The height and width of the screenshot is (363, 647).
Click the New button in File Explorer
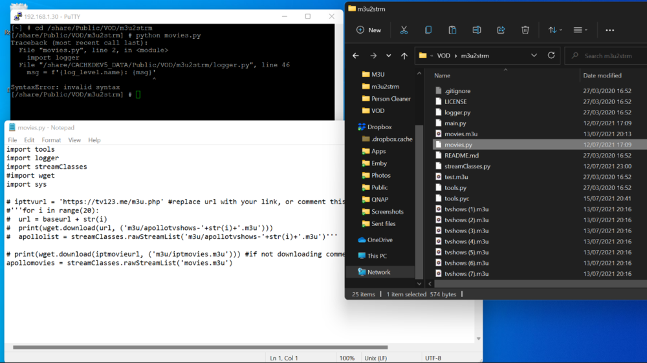click(369, 30)
